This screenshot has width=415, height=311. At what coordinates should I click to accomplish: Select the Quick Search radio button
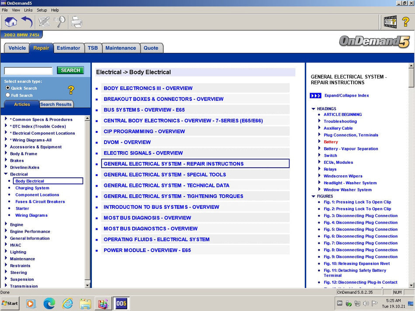[7, 88]
